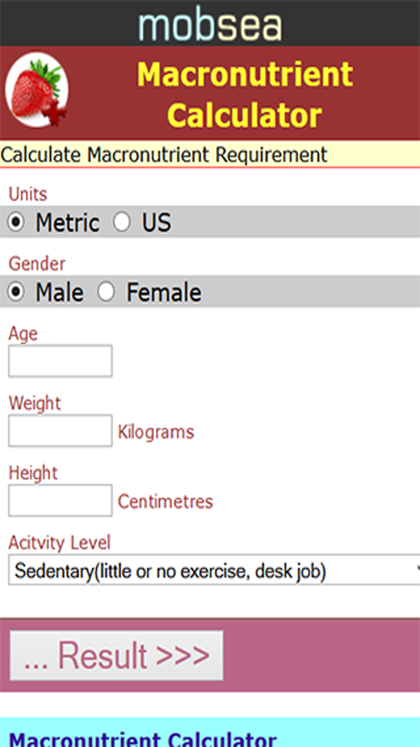Open the Activity Level dropdown
The width and height of the screenshot is (420, 747).
(x=210, y=570)
